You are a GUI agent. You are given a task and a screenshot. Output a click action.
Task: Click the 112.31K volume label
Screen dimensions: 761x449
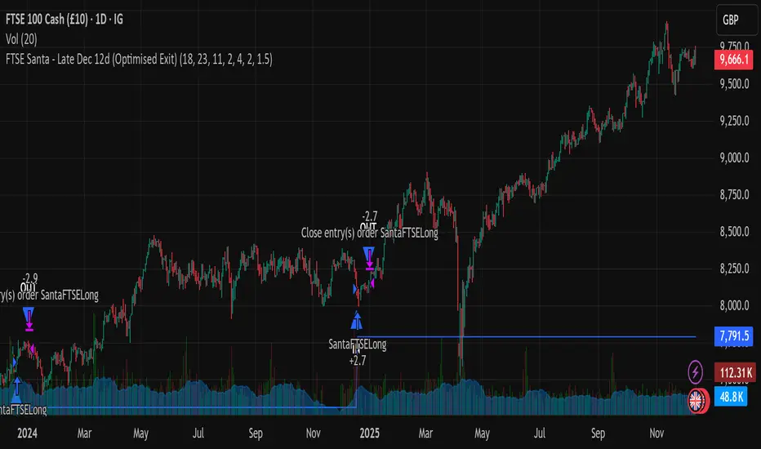click(x=735, y=373)
